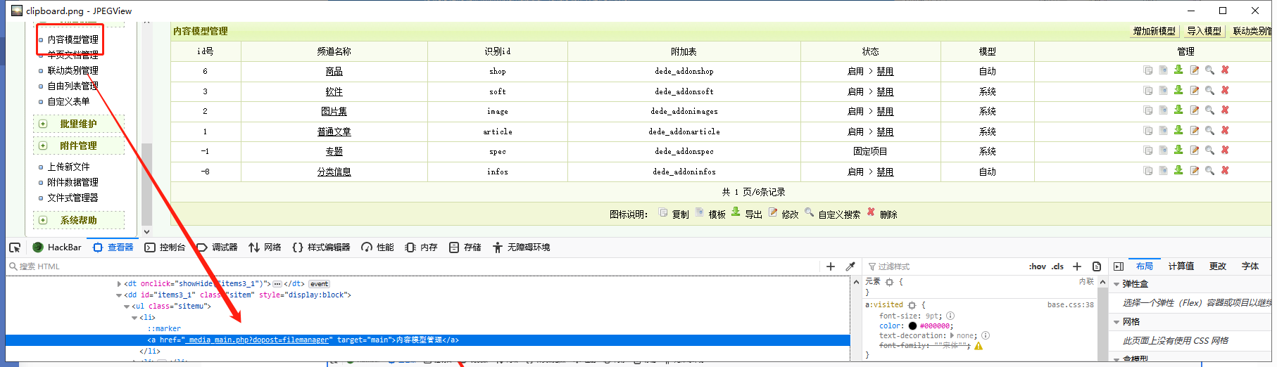Image resolution: width=1277 pixels, height=367 pixels.
Task: Copy the 商品 model row
Action: tap(1147, 70)
